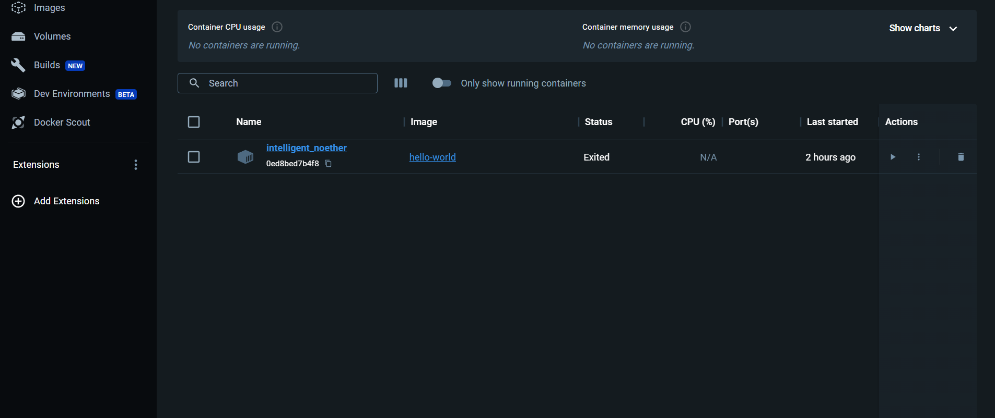Image resolution: width=995 pixels, height=418 pixels.
Task: Show Container CPU usage info tooltip icon
Action: pos(277,27)
